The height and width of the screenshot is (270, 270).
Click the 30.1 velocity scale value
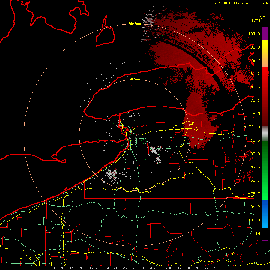[x=255, y=100]
